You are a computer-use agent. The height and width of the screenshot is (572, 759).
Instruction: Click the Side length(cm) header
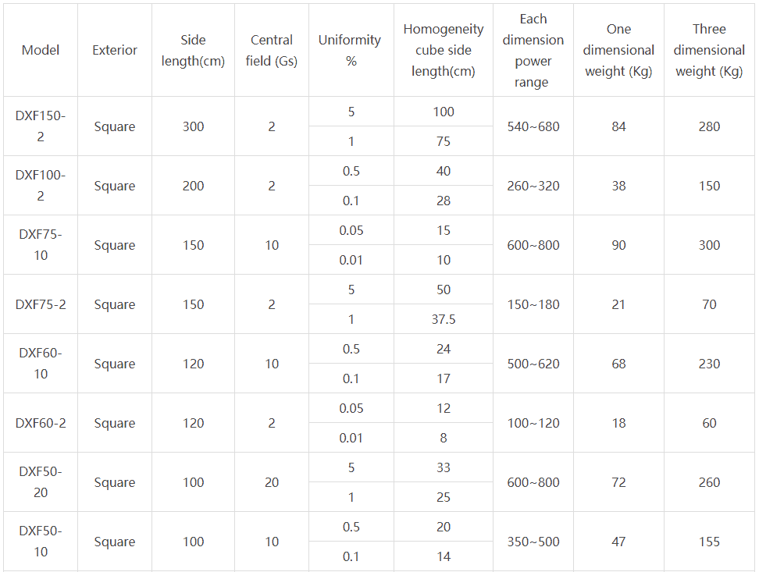point(193,50)
